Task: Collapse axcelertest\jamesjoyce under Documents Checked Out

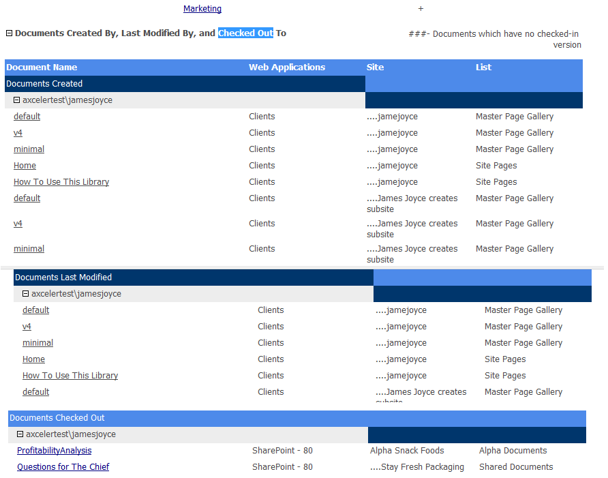Action: 19,434
